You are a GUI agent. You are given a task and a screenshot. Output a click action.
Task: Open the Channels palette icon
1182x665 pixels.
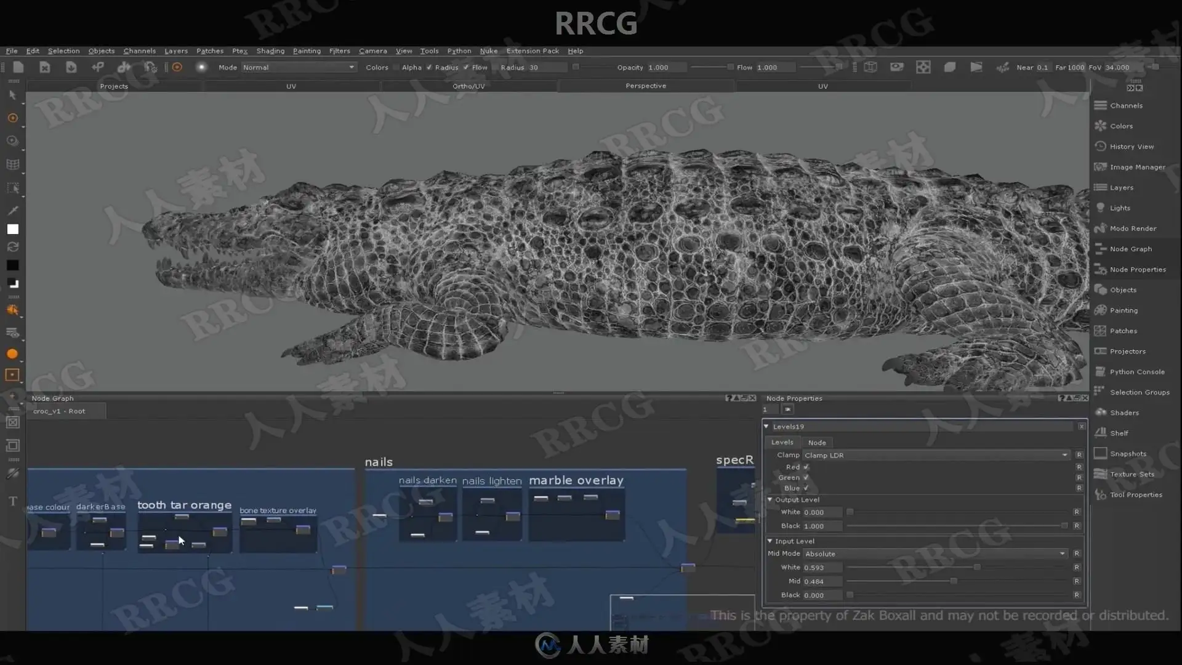[x=1101, y=105]
